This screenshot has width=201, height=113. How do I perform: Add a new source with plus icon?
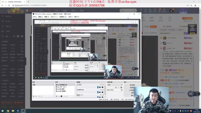pyautogui.click(x=57, y=96)
